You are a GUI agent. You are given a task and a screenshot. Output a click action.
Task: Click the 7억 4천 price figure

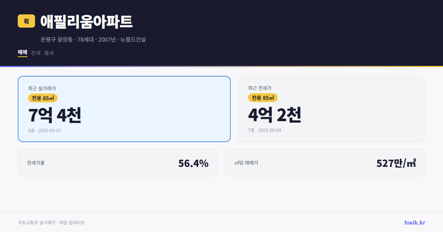click(x=55, y=115)
